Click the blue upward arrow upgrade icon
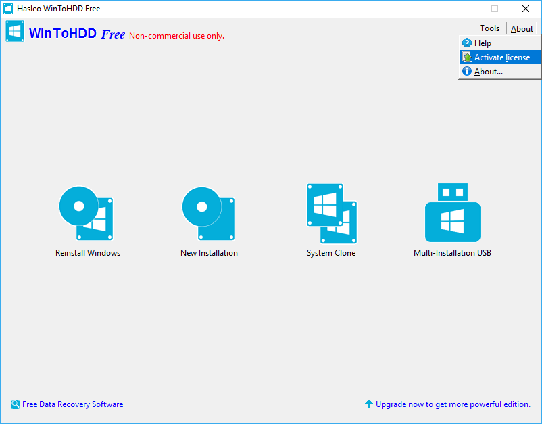The image size is (542, 424). tap(369, 404)
